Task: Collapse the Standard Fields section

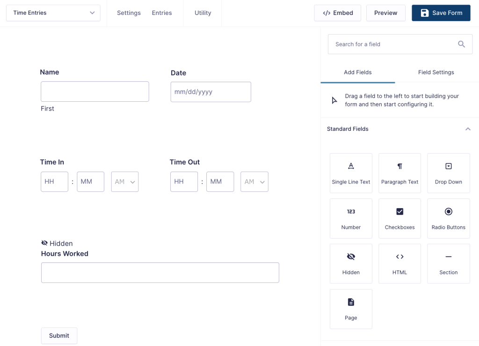Action: click(468, 129)
